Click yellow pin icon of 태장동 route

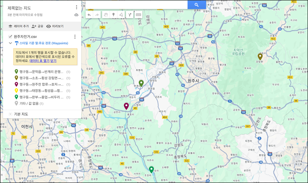[17, 90]
